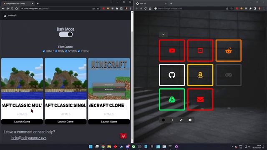Click the black circle theme button
The height and width of the screenshot is (150, 267).
pyautogui.click(x=163, y=120)
